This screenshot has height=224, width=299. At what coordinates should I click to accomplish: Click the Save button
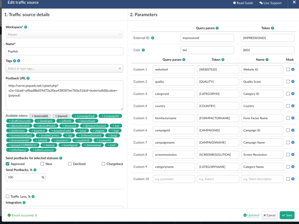click(287, 215)
